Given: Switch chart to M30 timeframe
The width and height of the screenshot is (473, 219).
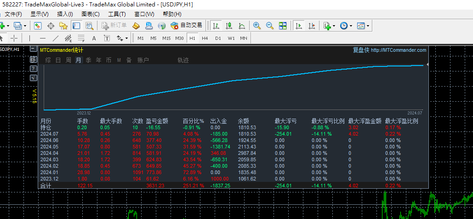Looking at the screenshot, I should [179, 38].
